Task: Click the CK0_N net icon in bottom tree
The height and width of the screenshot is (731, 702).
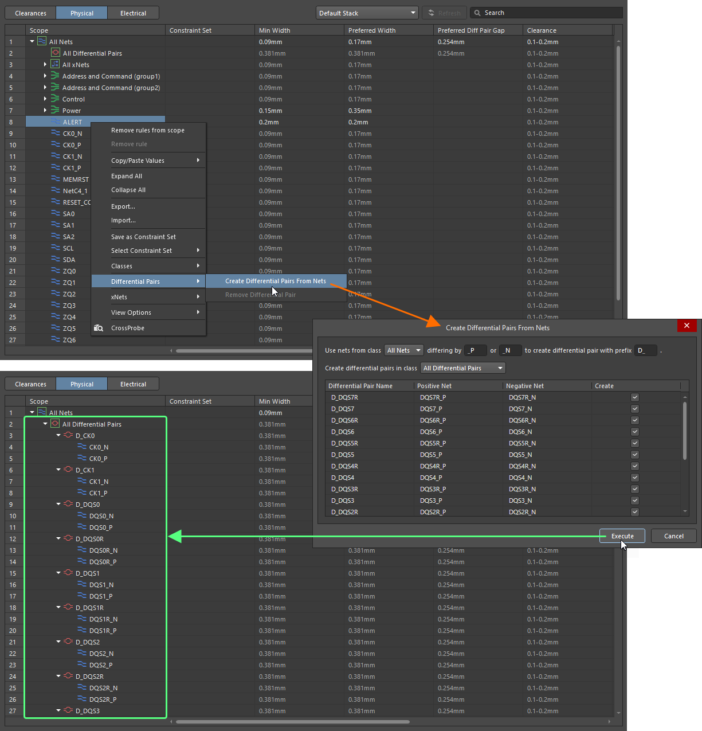Action: pos(82,447)
